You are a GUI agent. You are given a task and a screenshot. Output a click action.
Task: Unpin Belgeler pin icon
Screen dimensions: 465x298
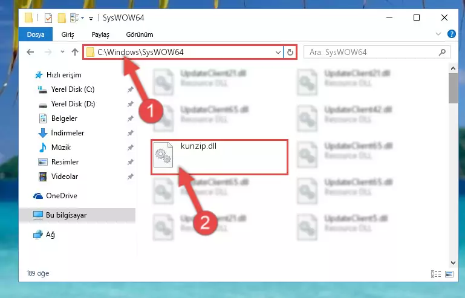(x=130, y=118)
